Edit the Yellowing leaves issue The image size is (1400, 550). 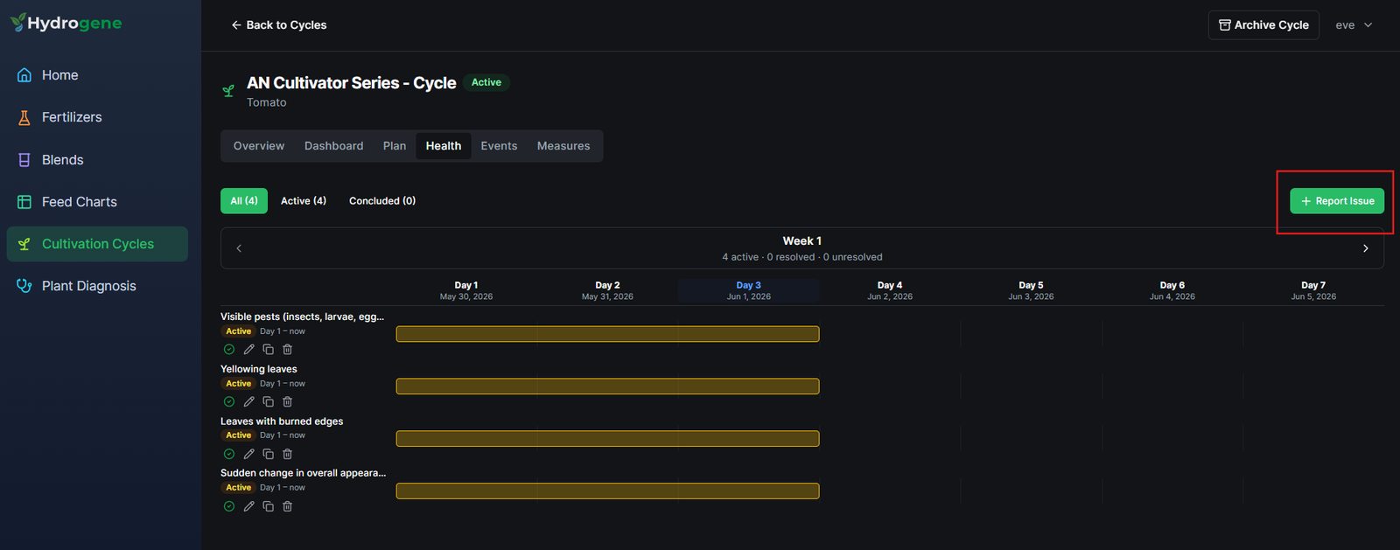click(248, 401)
